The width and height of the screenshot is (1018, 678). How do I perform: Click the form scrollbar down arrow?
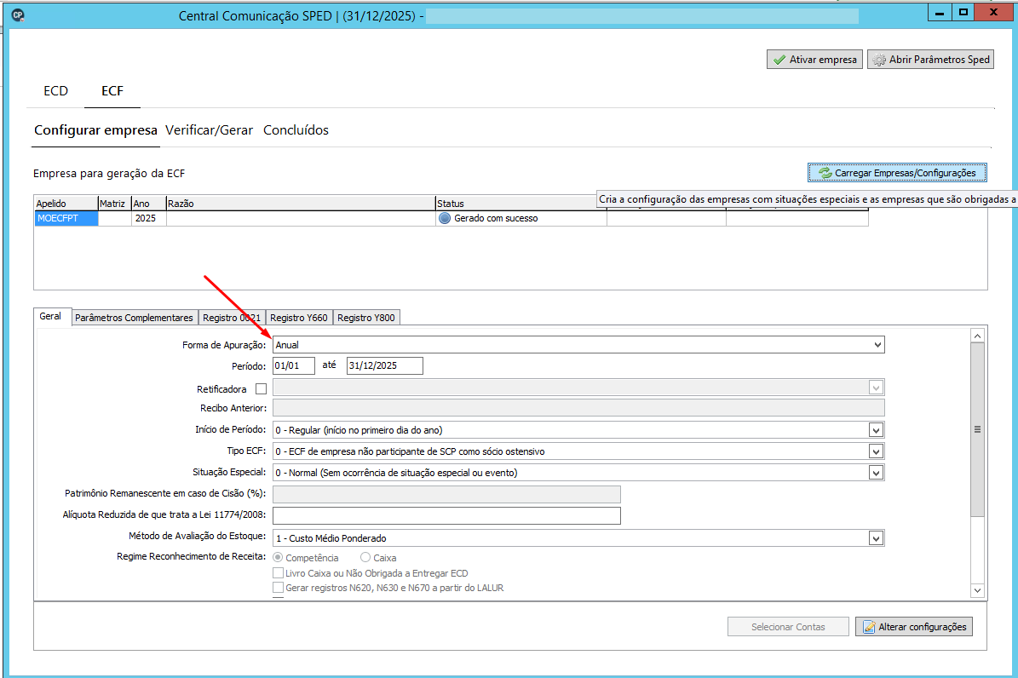tap(977, 590)
